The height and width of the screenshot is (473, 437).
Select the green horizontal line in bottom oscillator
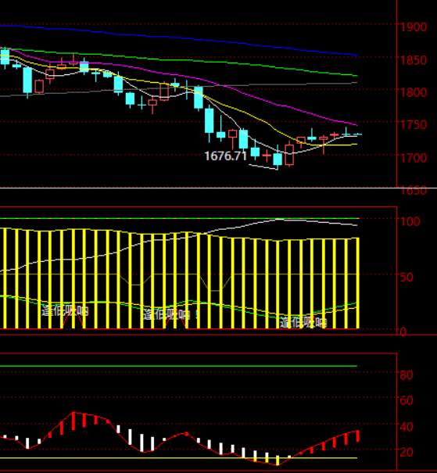point(178,366)
